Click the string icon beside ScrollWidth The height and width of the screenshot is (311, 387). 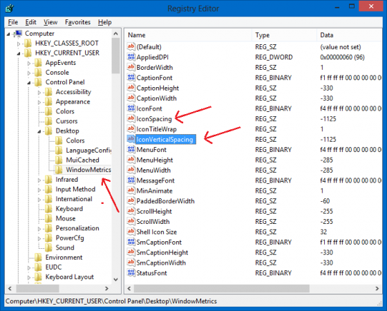131,221
